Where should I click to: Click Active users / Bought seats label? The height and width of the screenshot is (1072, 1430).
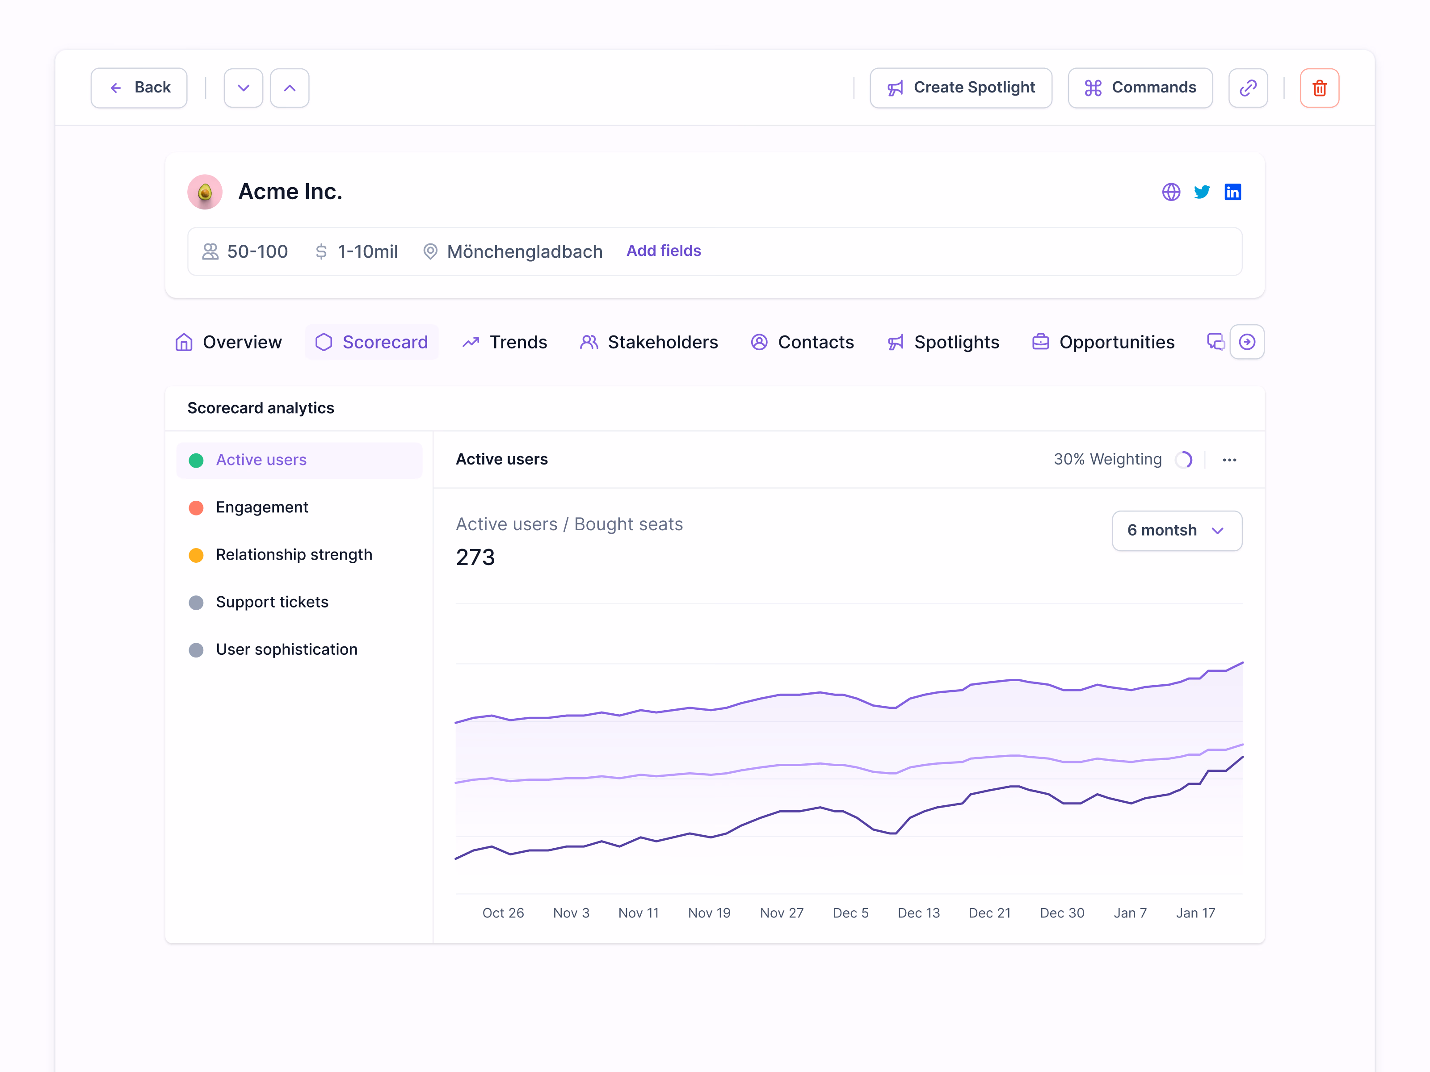[569, 524]
